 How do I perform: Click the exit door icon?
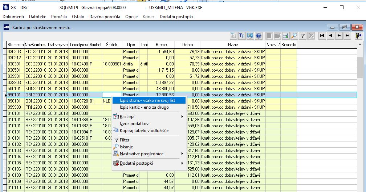click(x=359, y=36)
